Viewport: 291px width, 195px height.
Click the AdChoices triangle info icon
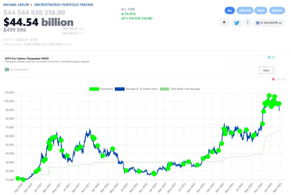pyautogui.click(x=269, y=58)
